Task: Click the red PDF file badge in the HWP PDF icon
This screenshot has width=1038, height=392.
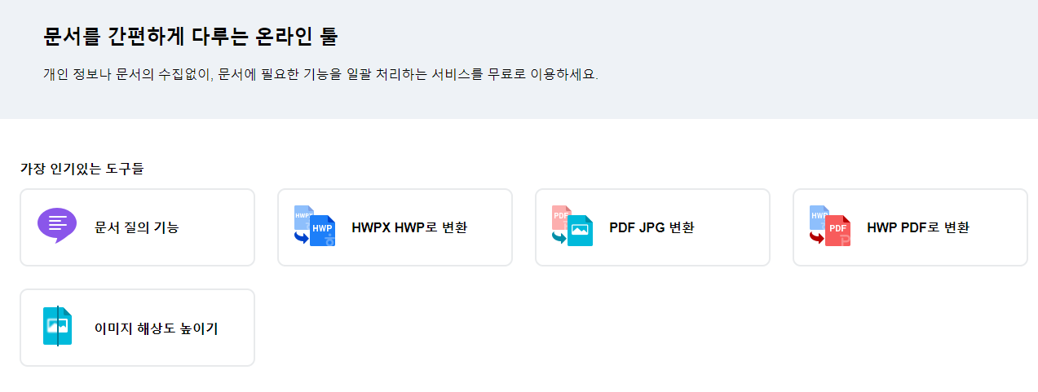Action: point(837,231)
